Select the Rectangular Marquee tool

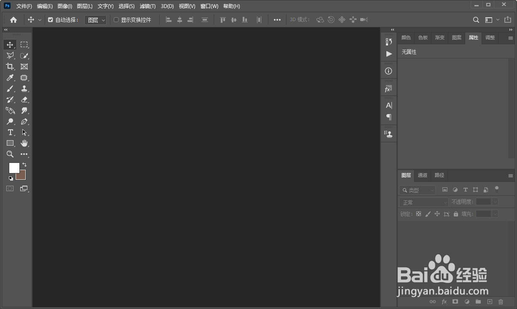(x=24, y=45)
